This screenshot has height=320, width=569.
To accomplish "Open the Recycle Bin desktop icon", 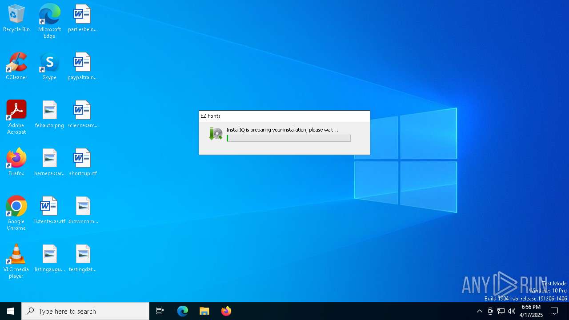I will 16,18.
